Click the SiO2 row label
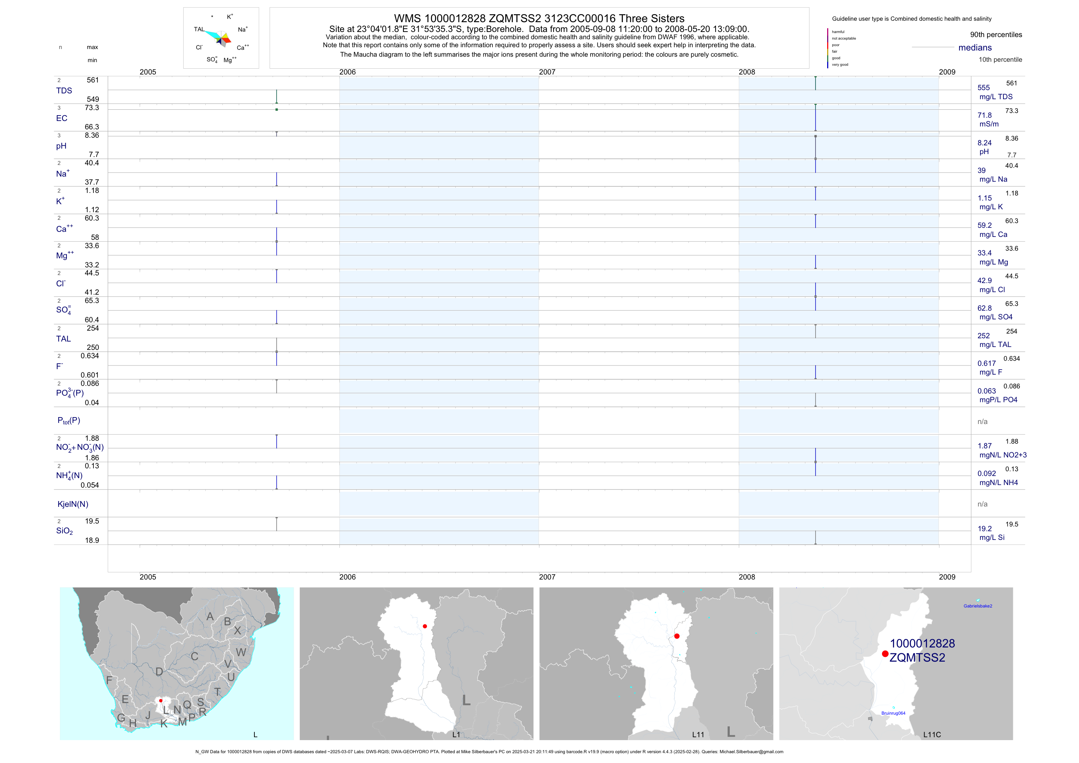Image resolution: width=1079 pixels, height=763 pixels. click(x=64, y=531)
